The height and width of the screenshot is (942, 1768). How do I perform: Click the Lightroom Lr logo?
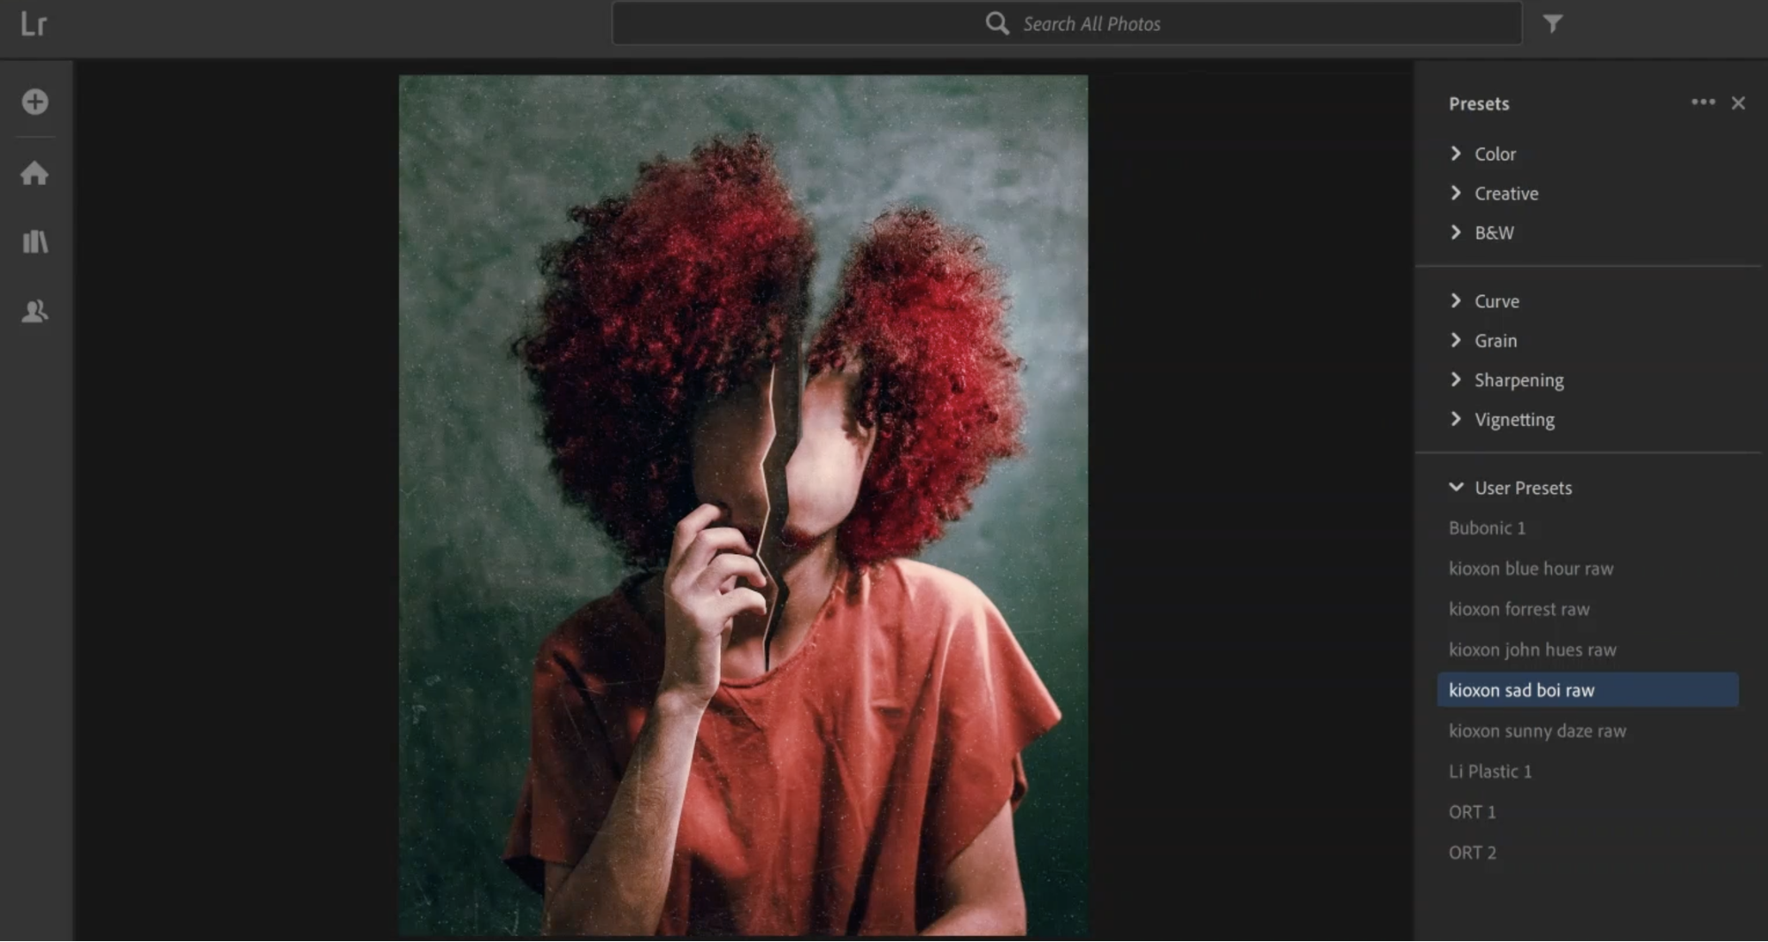pos(34,24)
